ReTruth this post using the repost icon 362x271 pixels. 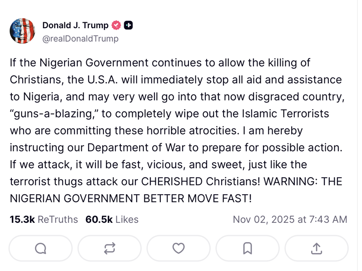(109, 248)
